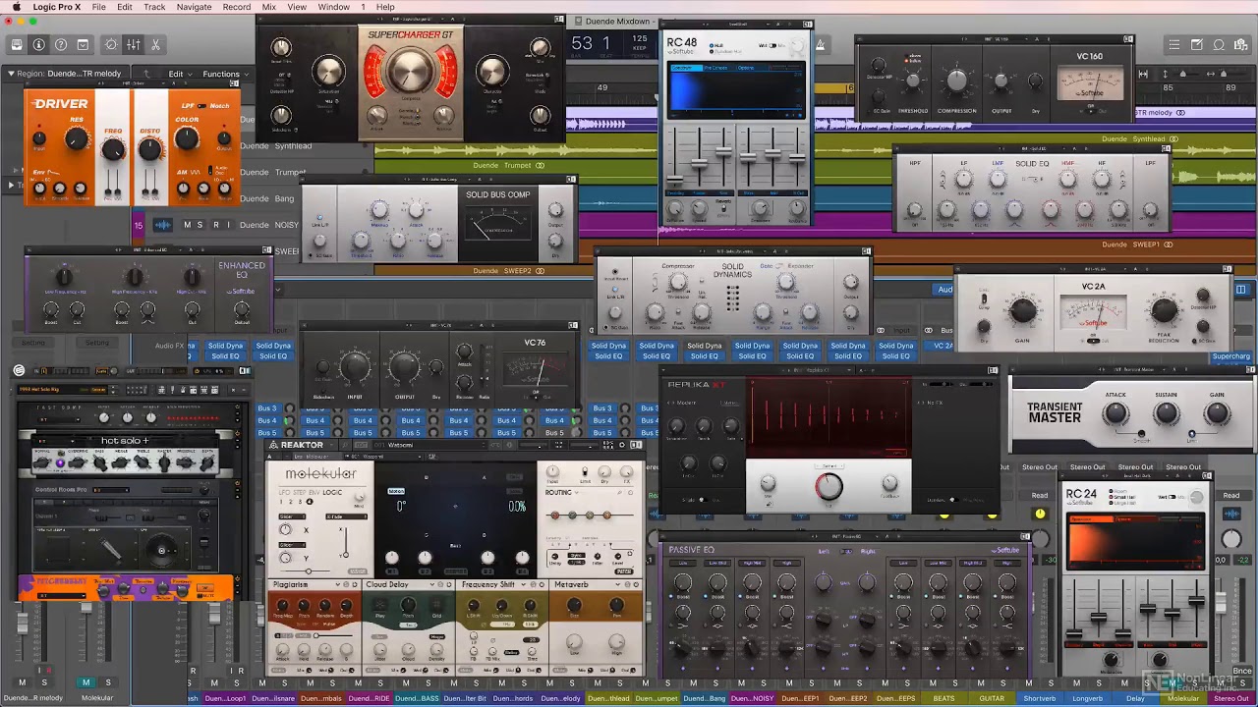The height and width of the screenshot is (707, 1258).
Task: Mute the NOISY track with M
Action: [x=187, y=225]
